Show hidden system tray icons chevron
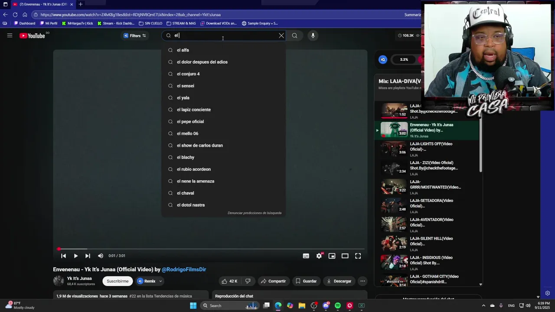The image size is (555, 312). (x=483, y=305)
